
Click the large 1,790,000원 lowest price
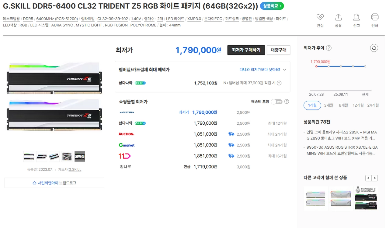tap(198, 50)
